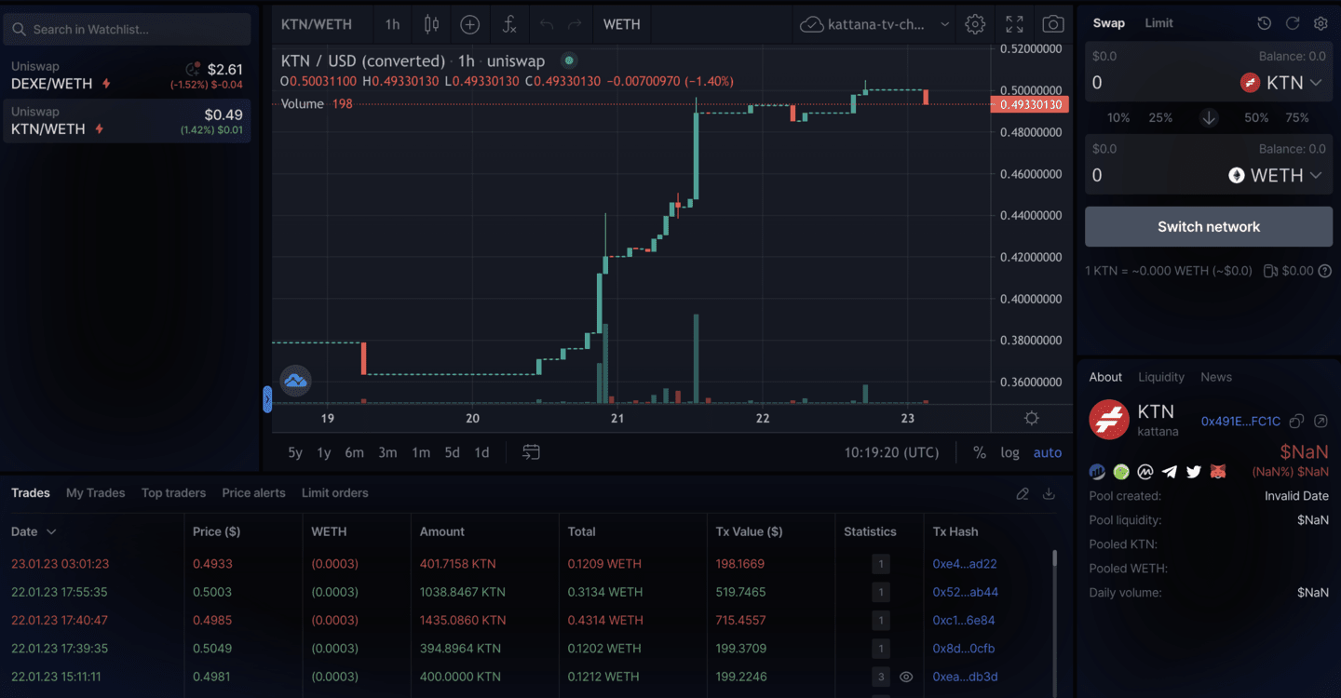Sort trades by Date chevron

(x=51, y=532)
